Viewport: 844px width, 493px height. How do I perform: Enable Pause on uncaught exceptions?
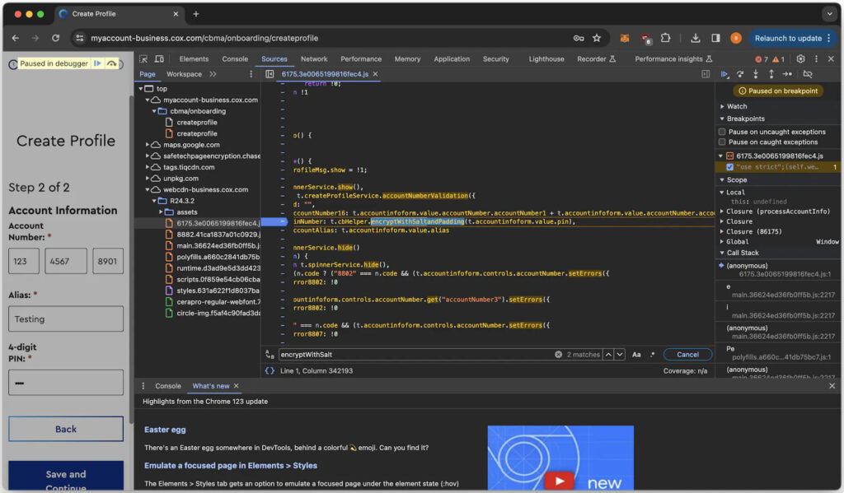[x=722, y=132]
